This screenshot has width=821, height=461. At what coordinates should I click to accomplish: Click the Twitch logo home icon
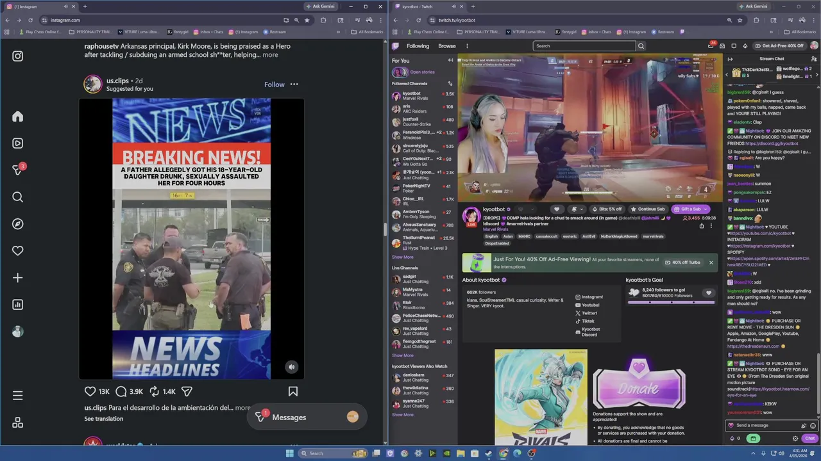click(396, 46)
